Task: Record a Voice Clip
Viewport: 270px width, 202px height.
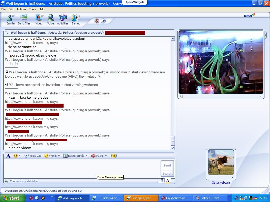Action: pos(33,156)
